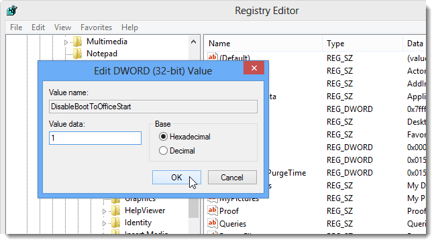Viewport: 436px width, 244px height.
Task: Select the (Default) value name
Action: (x=235, y=58)
